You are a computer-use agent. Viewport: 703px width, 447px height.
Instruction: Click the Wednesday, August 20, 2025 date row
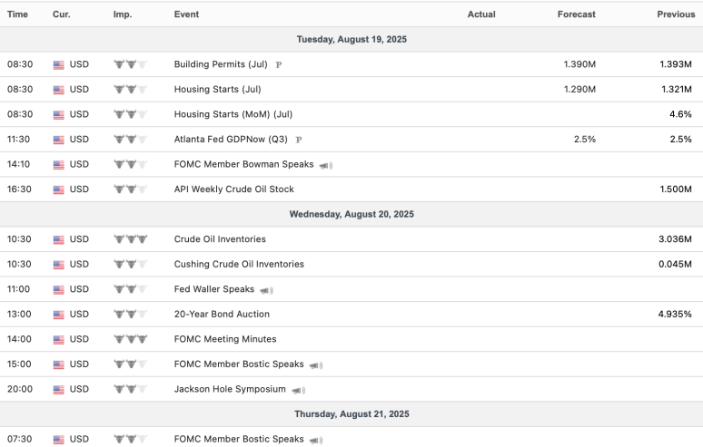coord(351,214)
